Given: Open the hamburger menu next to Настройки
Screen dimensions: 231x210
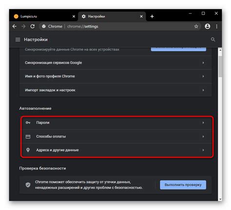Looking at the screenshot, I should (x=18, y=39).
